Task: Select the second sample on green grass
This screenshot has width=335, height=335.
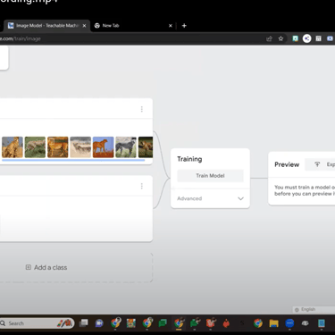Action: 35,147
